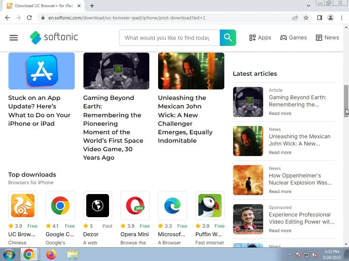This screenshot has width=349, height=261.
Task: Select the 'Download UC Browser+ for iPad' tab
Action: [x=43, y=6]
